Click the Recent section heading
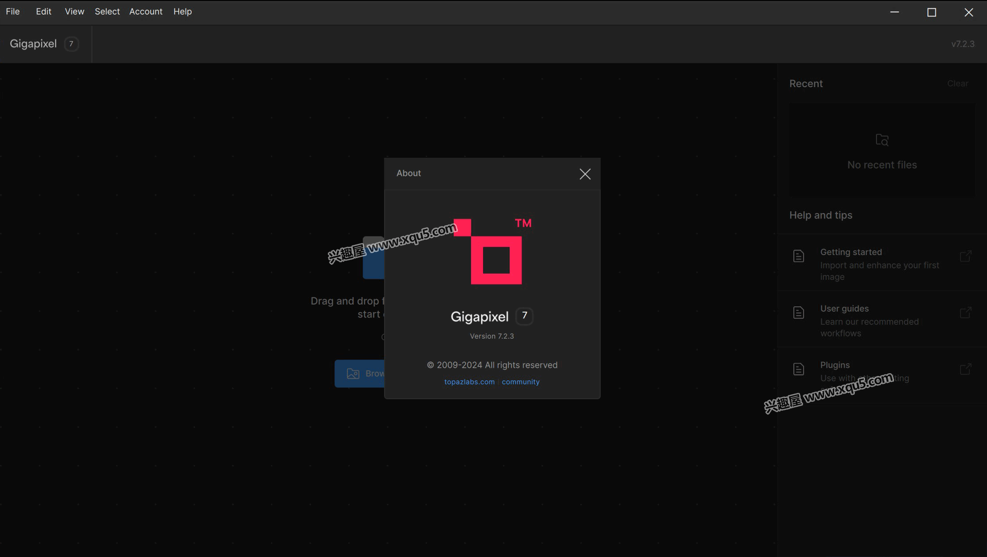This screenshot has height=557, width=987. pos(806,84)
